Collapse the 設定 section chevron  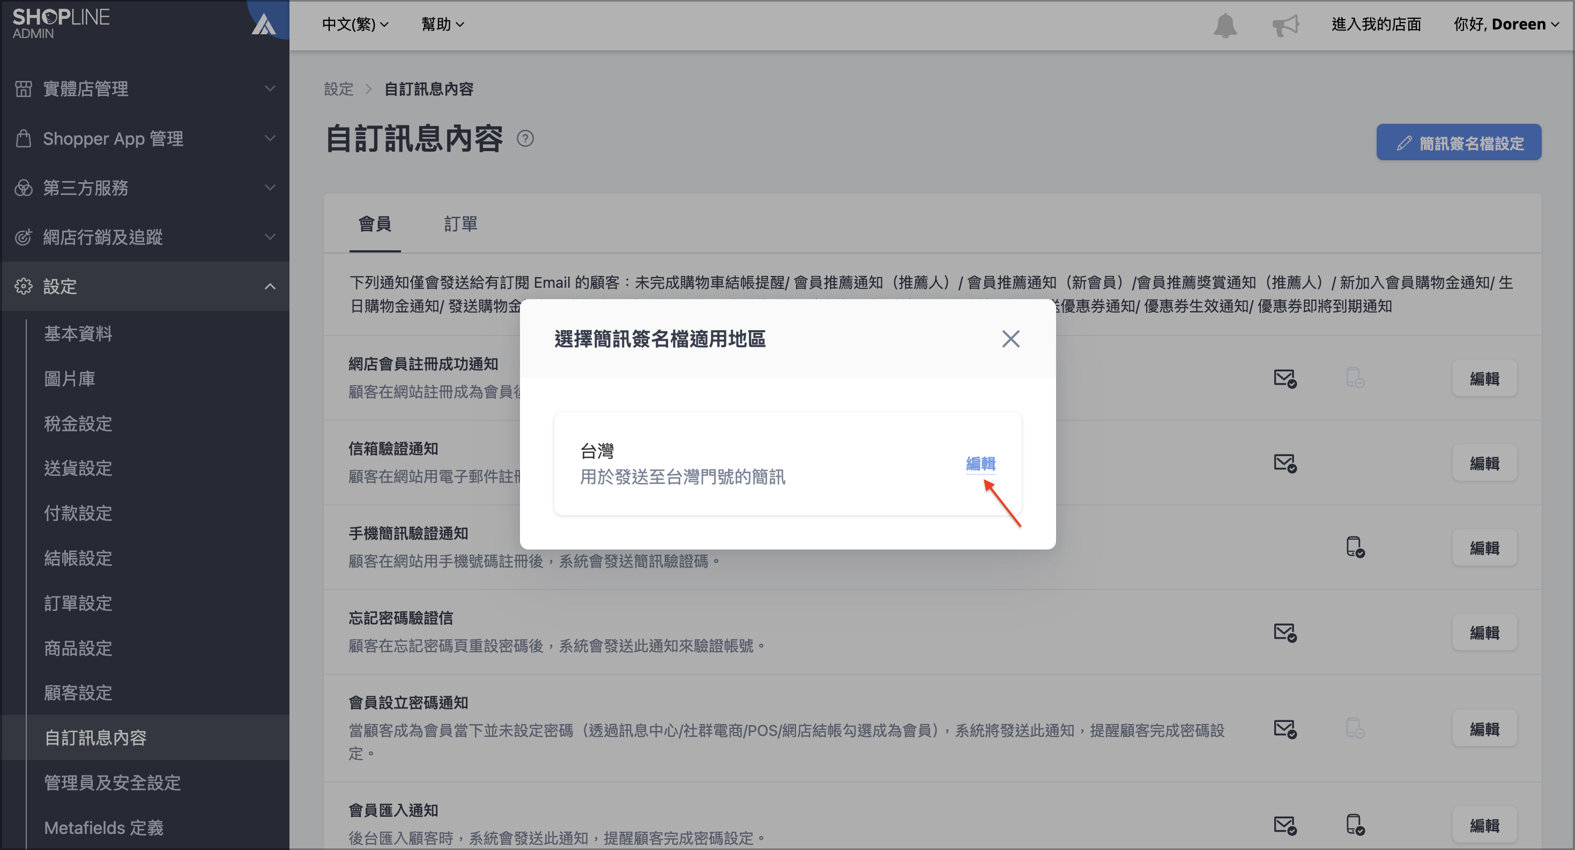point(270,286)
